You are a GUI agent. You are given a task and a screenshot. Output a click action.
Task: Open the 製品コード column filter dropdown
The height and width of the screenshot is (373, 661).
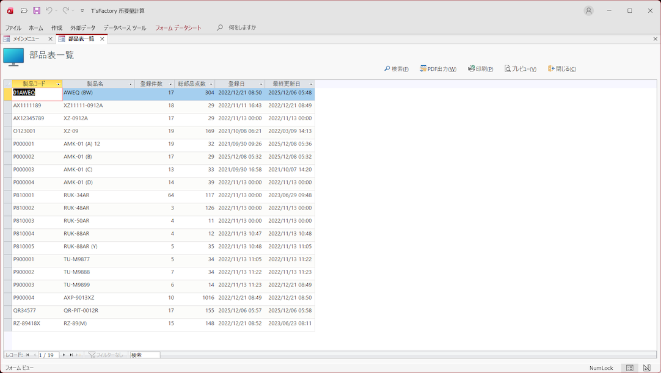pos(58,84)
